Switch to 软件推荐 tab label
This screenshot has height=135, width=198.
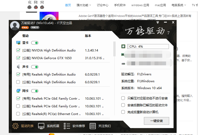click(x=79, y=126)
